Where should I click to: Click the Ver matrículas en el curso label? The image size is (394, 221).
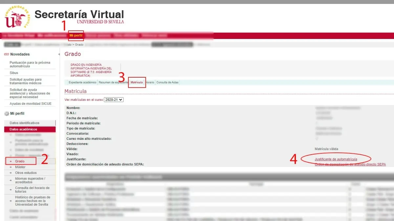pyautogui.click(x=84, y=100)
